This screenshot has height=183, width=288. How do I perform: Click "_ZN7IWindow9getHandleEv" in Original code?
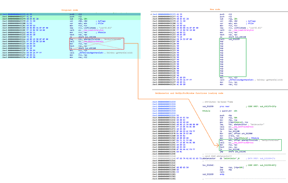(x=91, y=53)
